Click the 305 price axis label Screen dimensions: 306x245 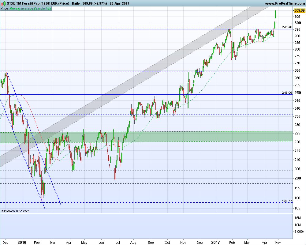(x=297, y=17)
